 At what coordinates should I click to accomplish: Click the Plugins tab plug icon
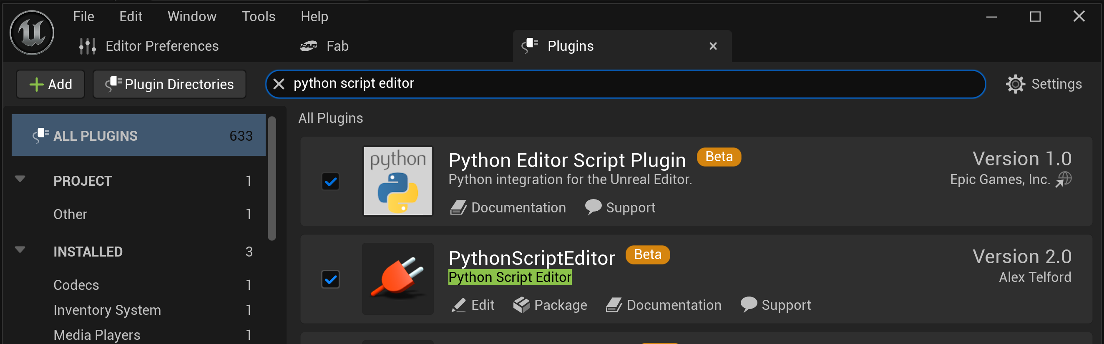point(530,45)
